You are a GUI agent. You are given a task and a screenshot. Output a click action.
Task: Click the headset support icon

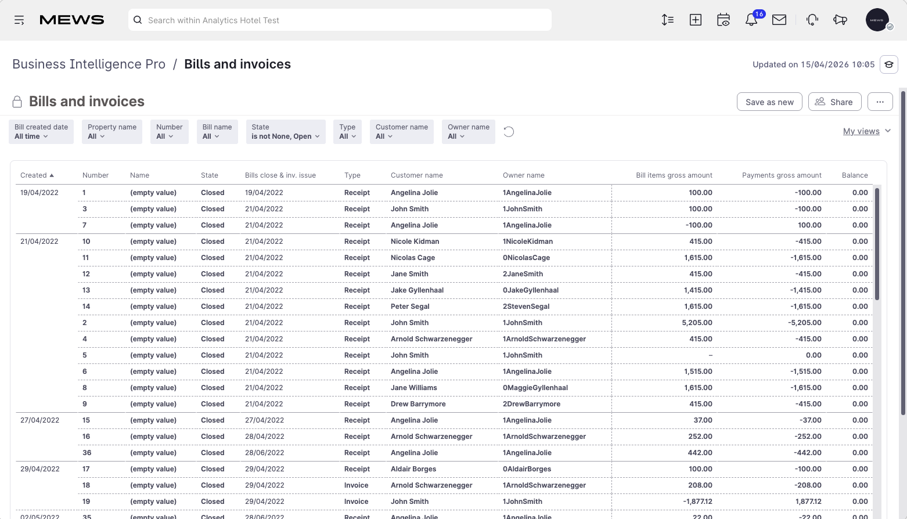coord(812,20)
